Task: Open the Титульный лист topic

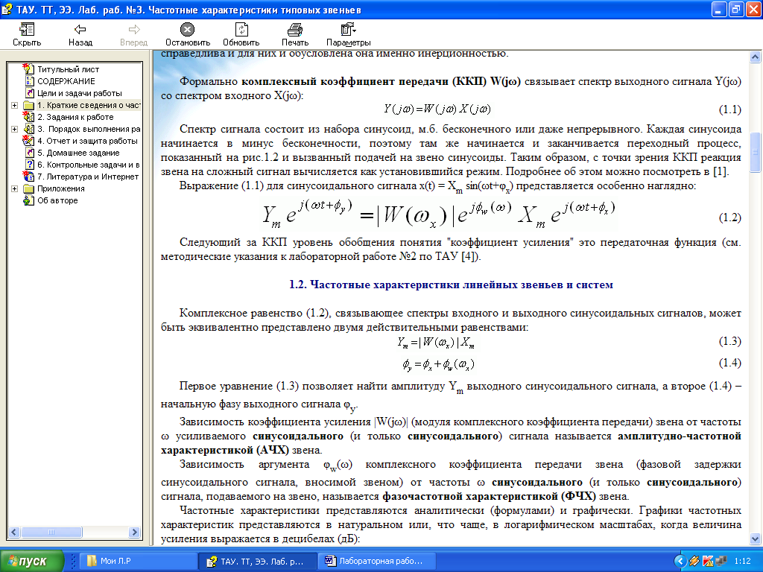Action: coord(68,69)
